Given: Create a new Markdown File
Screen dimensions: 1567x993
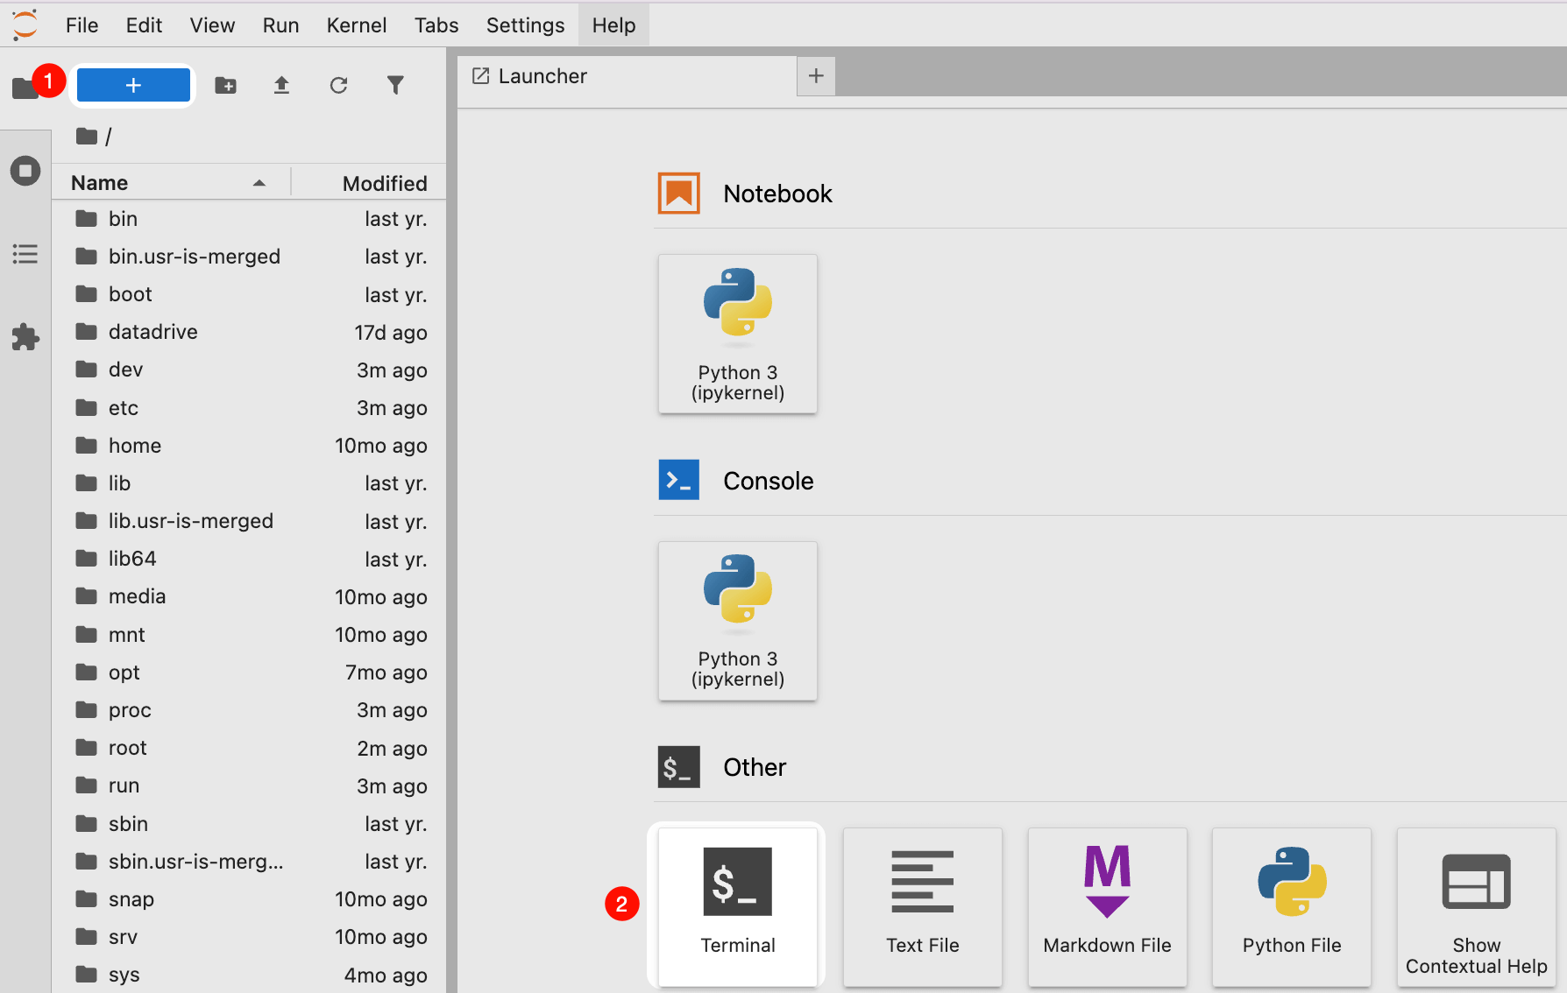Looking at the screenshot, I should [1107, 905].
